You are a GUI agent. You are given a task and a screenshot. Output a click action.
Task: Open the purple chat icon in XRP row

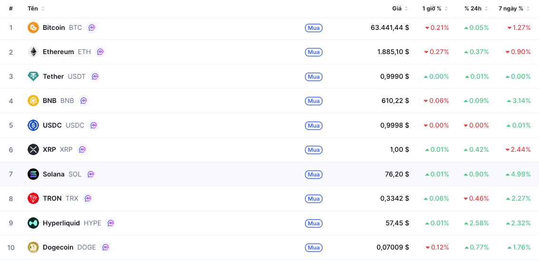82,149
